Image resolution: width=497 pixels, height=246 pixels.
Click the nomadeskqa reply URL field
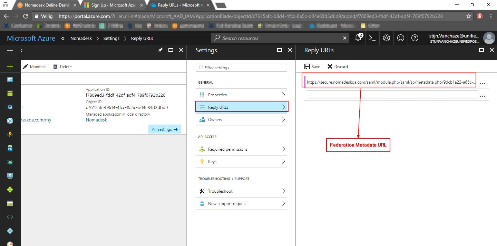tap(391, 82)
